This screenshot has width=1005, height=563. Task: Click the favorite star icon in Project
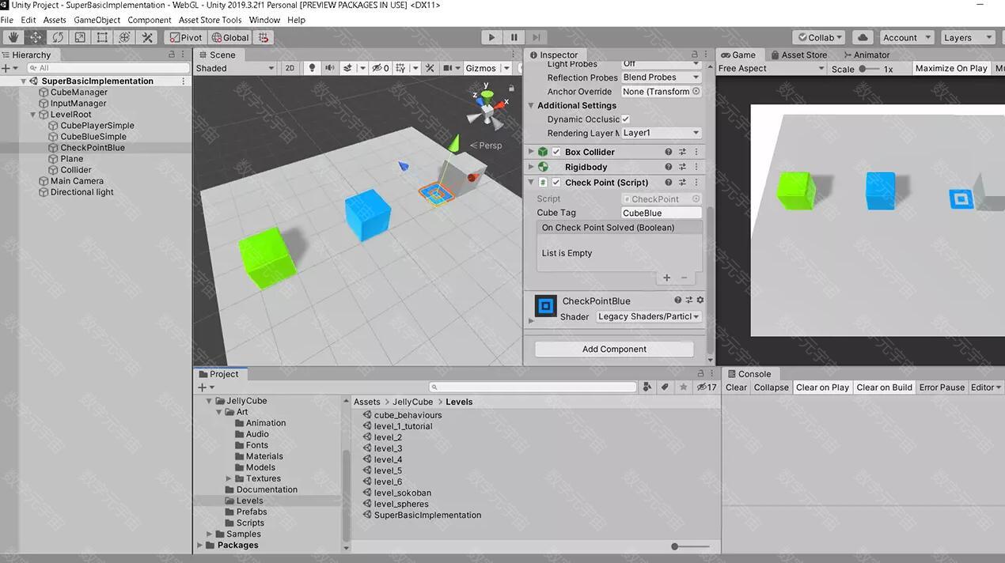(x=683, y=387)
